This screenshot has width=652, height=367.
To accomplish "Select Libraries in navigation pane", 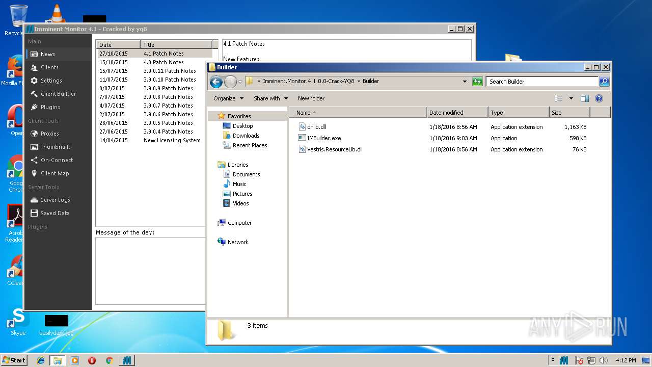I will pos(238,165).
